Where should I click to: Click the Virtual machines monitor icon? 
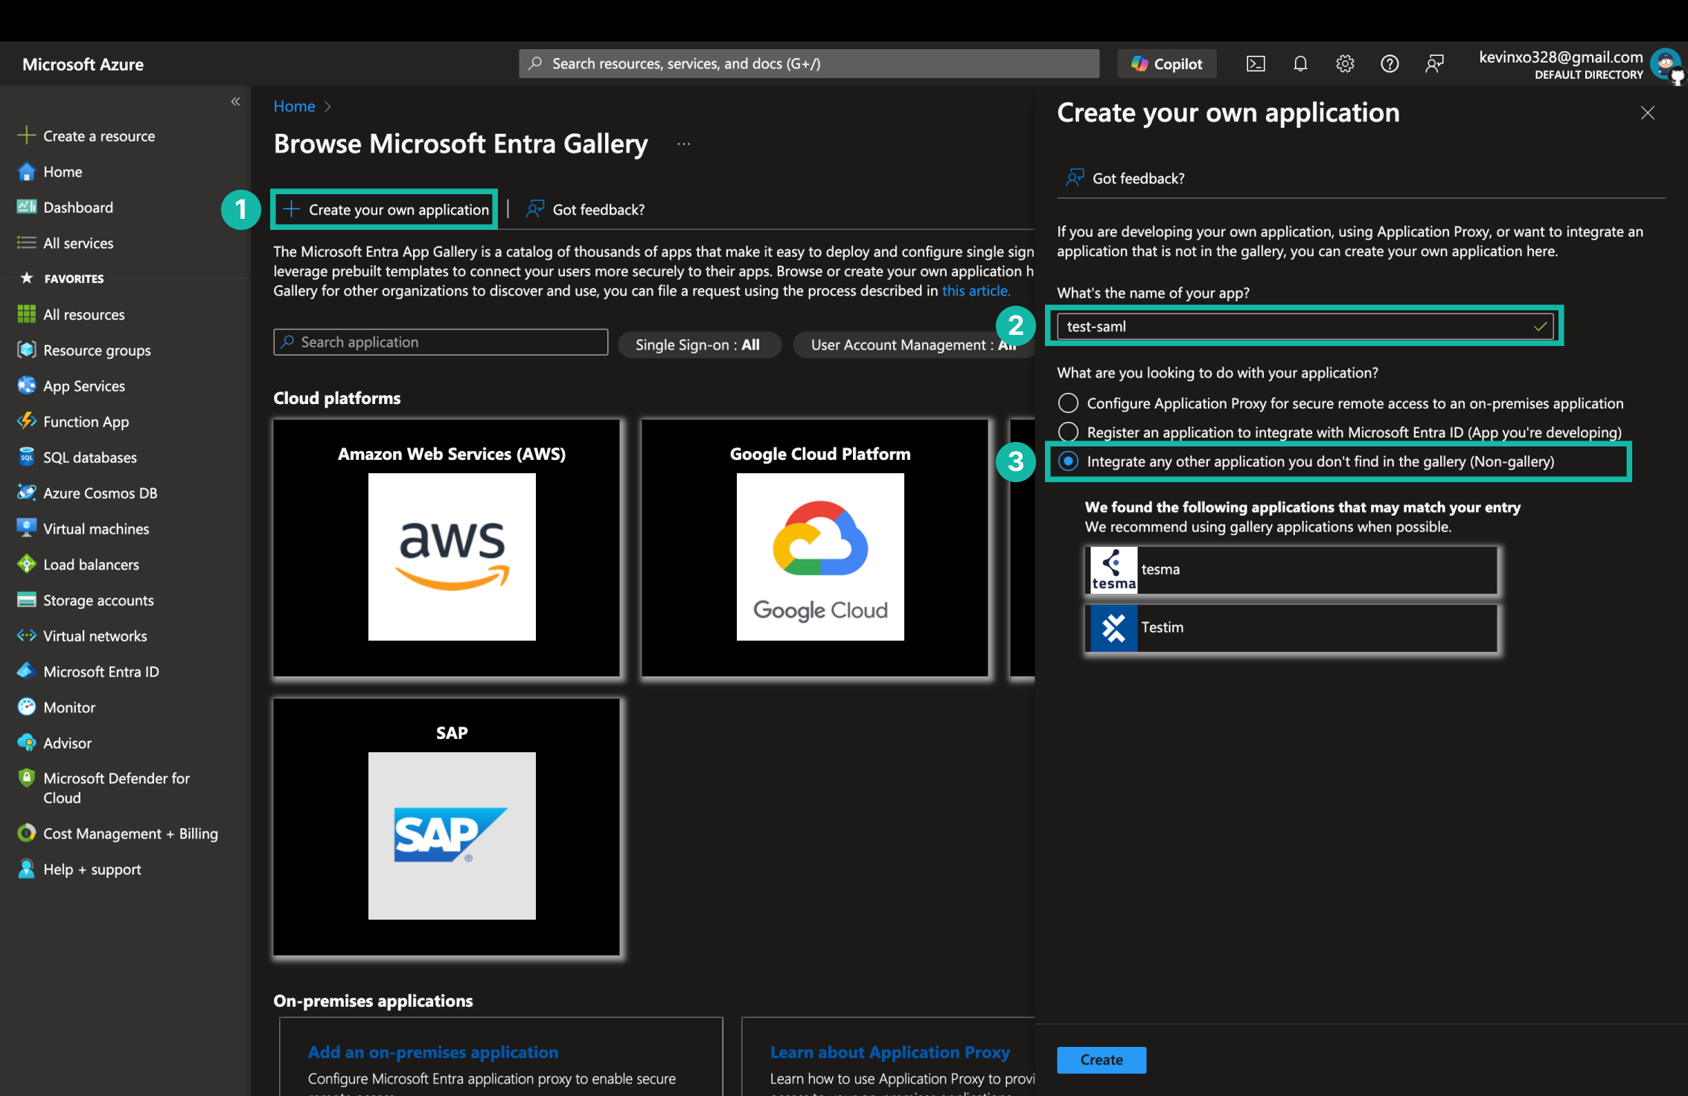pyautogui.click(x=27, y=528)
